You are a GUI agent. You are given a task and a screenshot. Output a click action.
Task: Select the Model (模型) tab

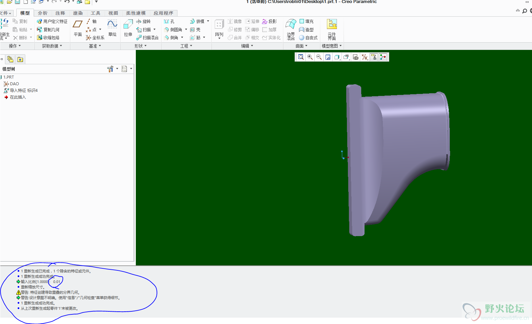[25, 13]
